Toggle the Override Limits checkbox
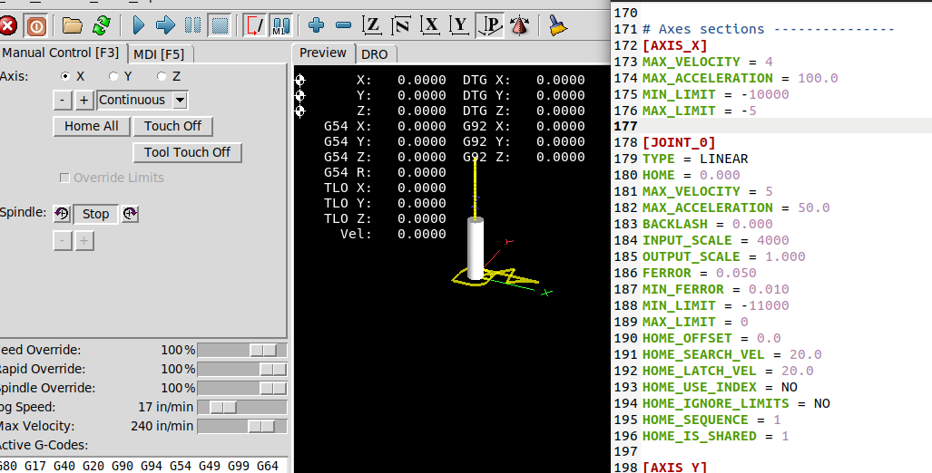932x473 pixels. pos(64,178)
